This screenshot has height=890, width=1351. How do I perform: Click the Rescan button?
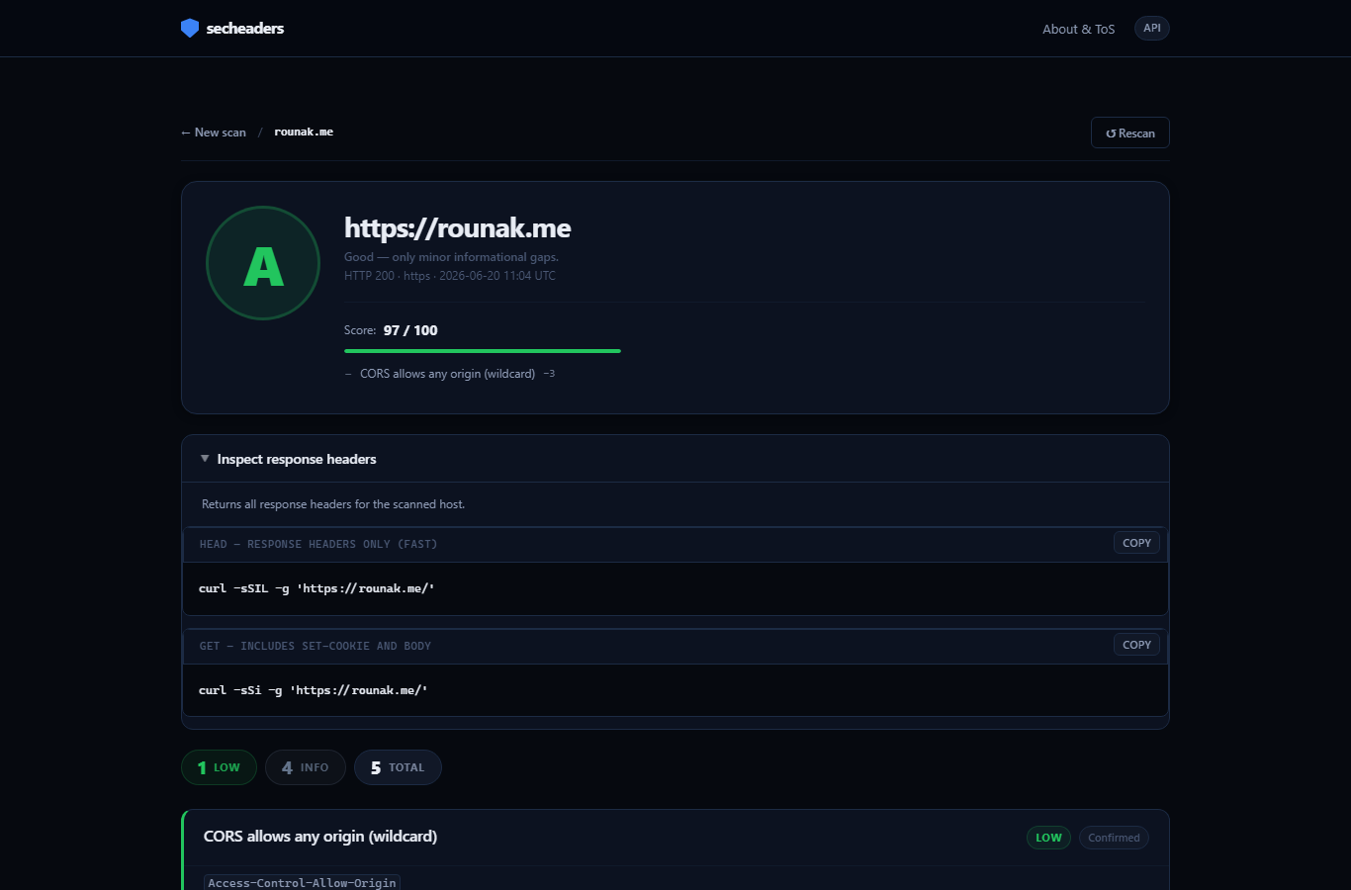[x=1130, y=133]
